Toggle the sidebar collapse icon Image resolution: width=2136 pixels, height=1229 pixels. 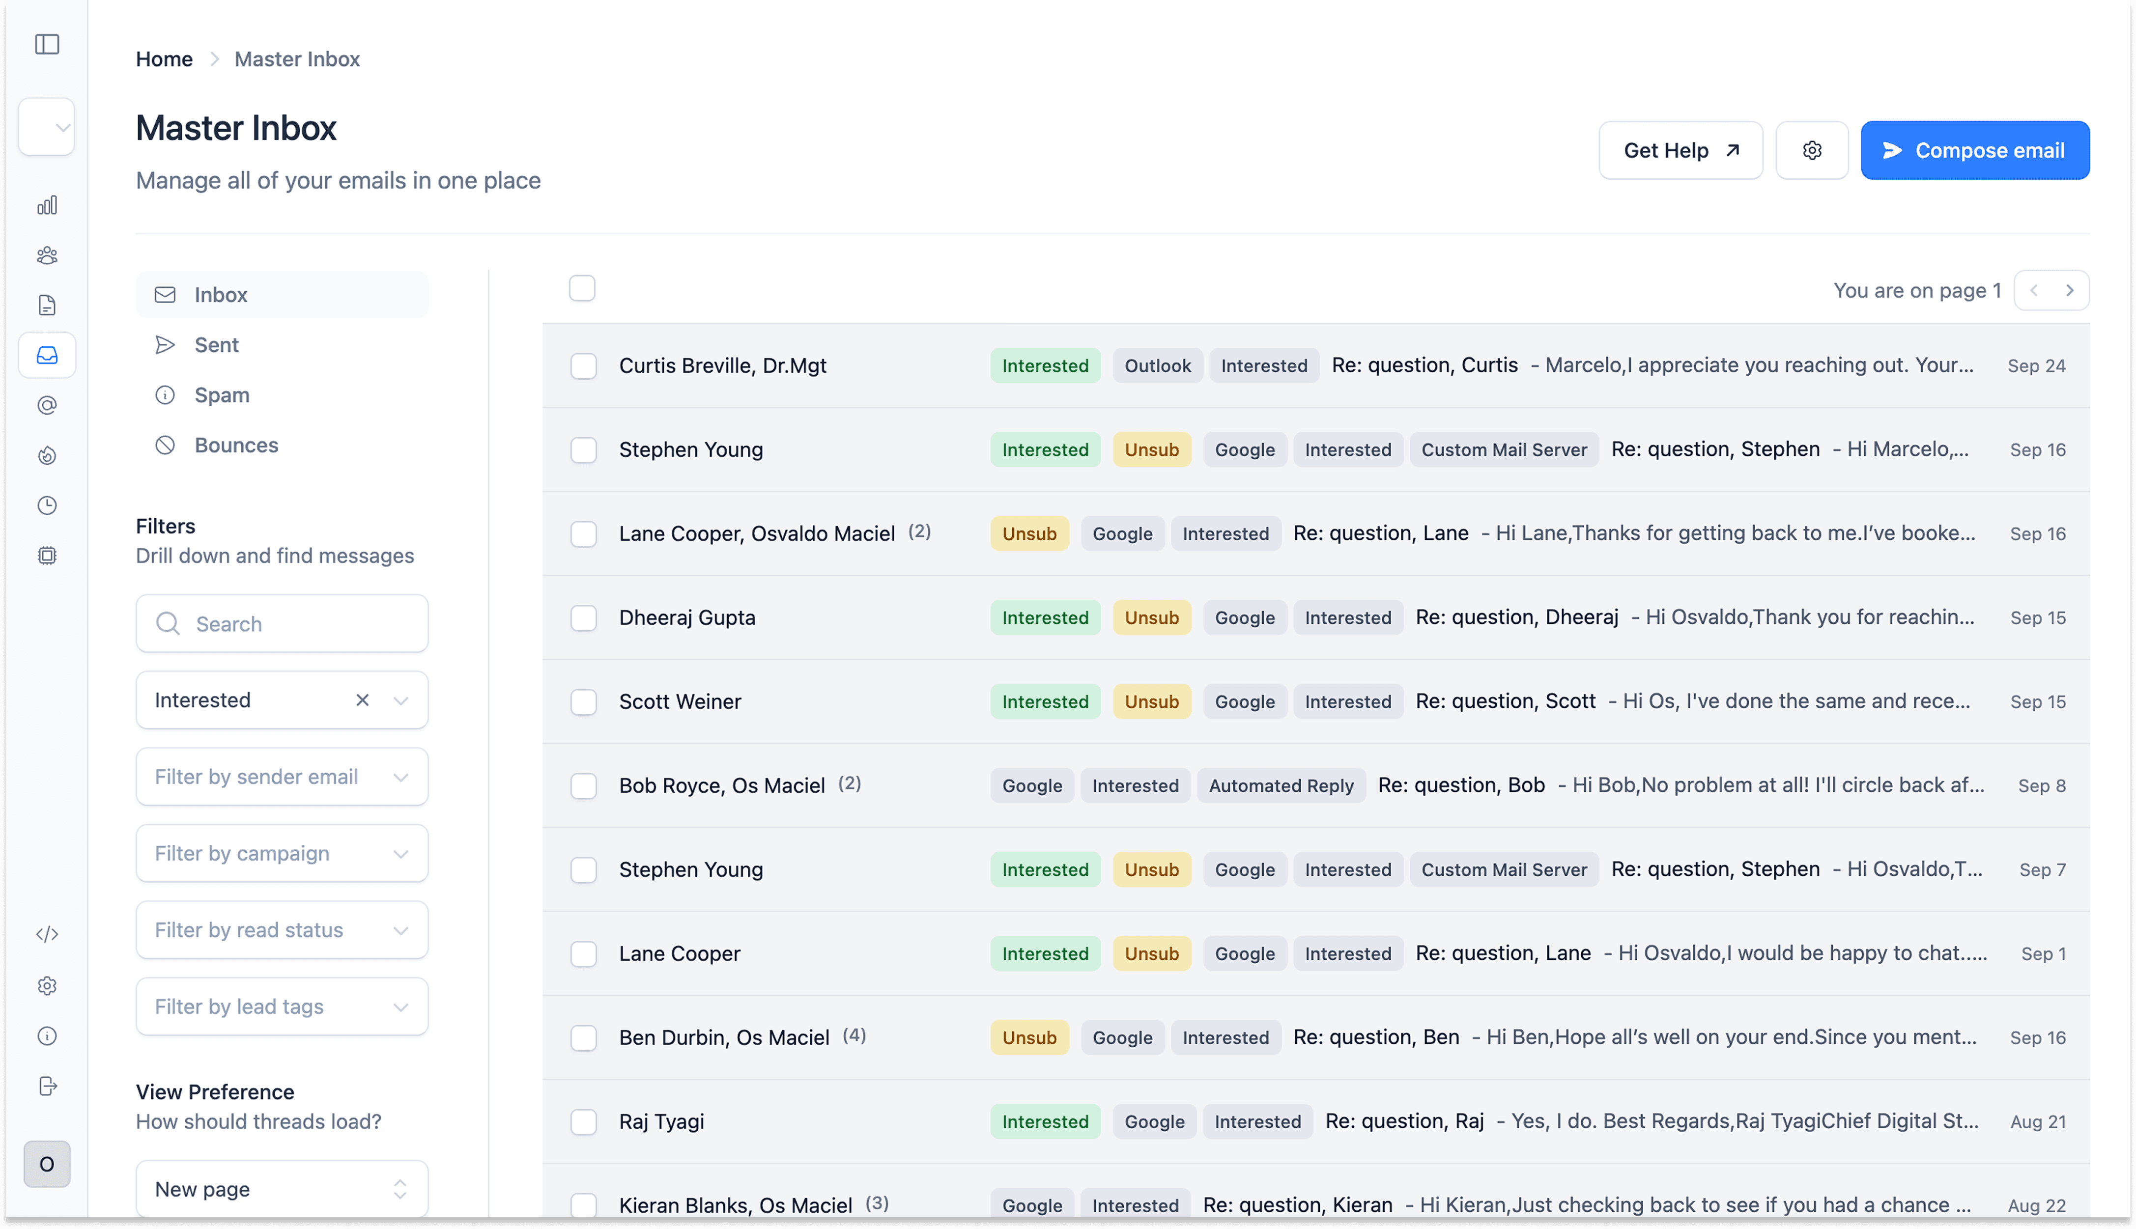click(x=47, y=44)
